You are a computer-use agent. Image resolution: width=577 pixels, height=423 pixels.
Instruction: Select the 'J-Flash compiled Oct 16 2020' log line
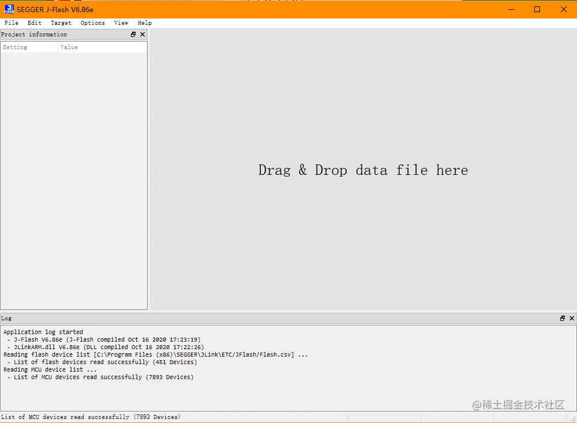(x=104, y=339)
